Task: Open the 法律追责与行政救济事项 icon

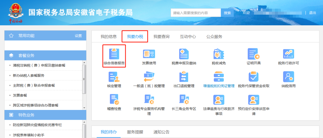Action: (x=219, y=100)
